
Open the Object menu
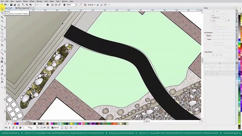[25, 1]
